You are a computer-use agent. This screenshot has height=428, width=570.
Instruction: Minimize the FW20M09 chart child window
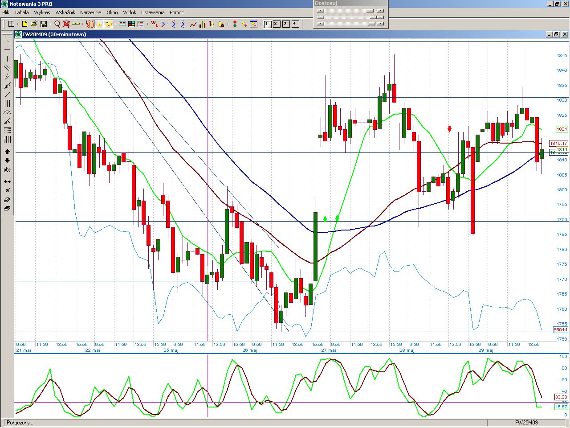point(549,34)
